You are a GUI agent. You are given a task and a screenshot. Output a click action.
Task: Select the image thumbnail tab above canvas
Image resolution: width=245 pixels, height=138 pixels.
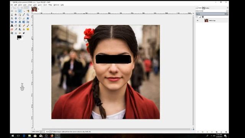(x=34, y=9)
